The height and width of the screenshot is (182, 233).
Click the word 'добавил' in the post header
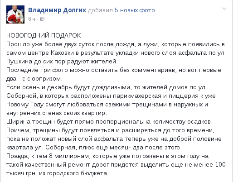point(100,10)
